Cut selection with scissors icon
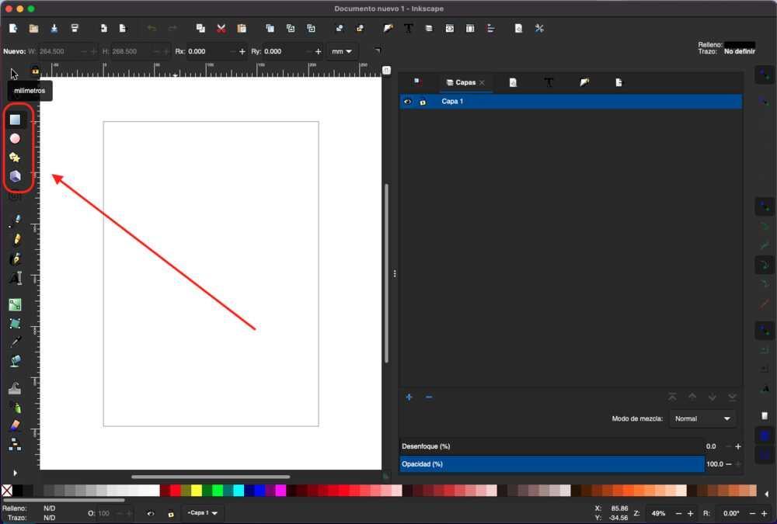 pos(221,28)
